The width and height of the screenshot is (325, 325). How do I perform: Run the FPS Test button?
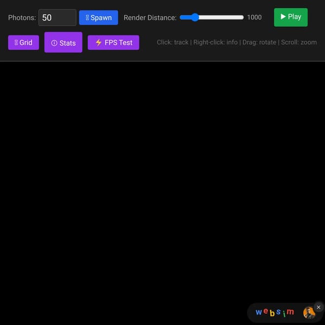(x=113, y=42)
